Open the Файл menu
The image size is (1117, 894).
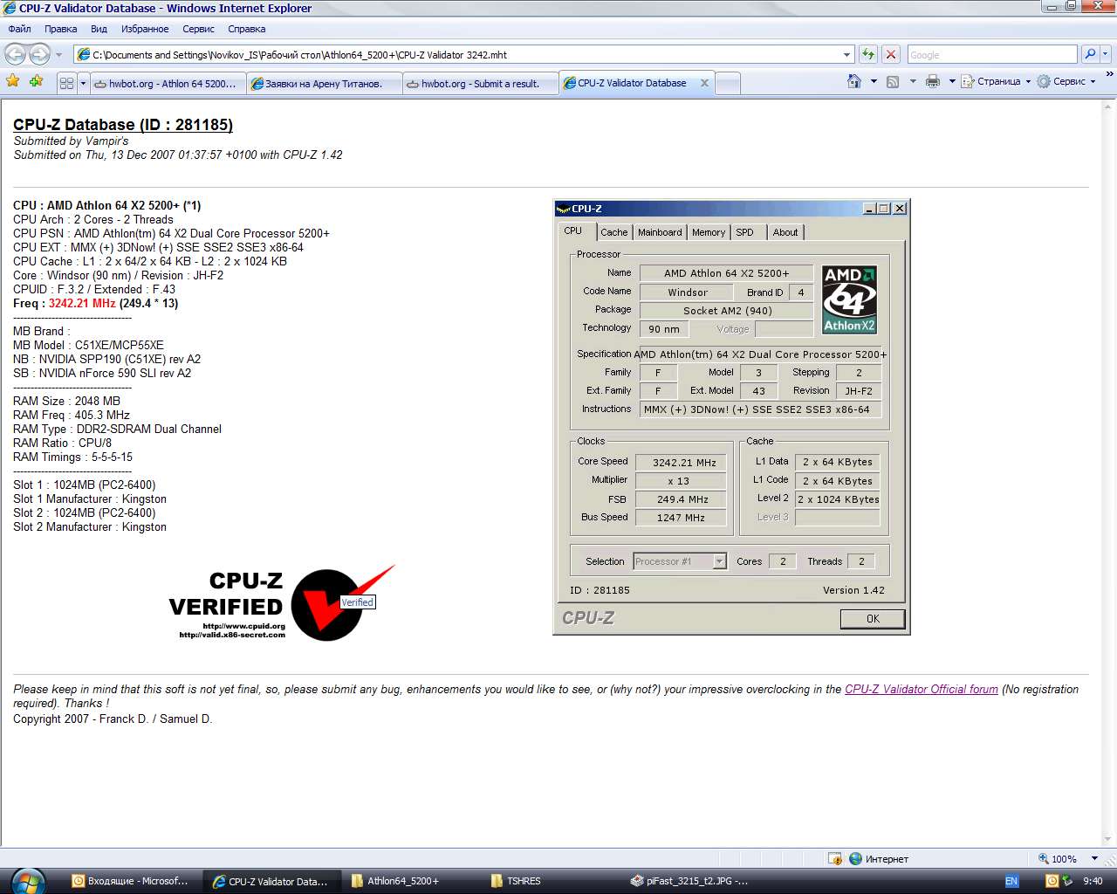coord(19,29)
